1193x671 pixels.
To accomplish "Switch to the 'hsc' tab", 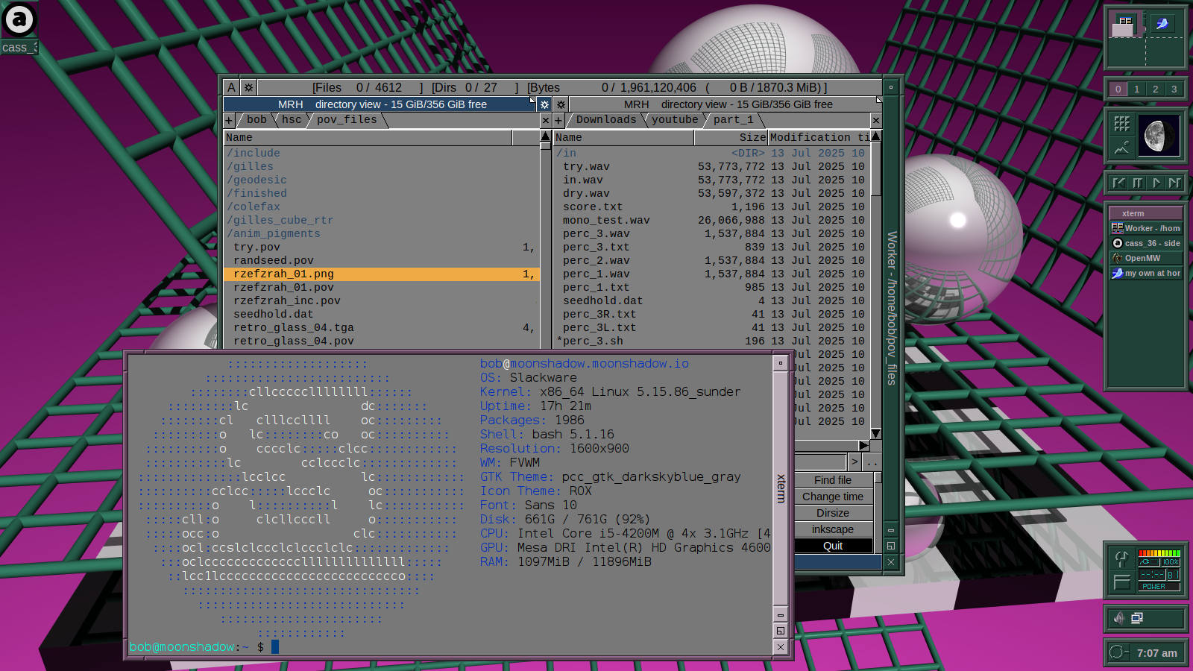I will click(x=292, y=119).
